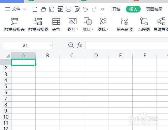The height and width of the screenshot is (130, 168).
Task: Click into the formula bar
Action: click(127, 45)
